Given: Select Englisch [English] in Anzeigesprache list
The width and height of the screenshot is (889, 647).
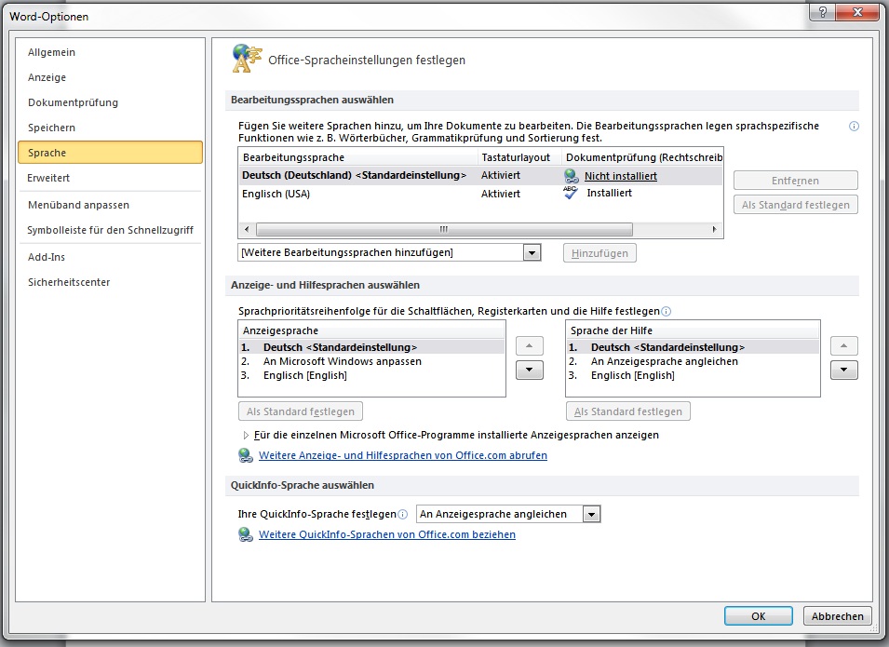Looking at the screenshot, I should (372, 375).
